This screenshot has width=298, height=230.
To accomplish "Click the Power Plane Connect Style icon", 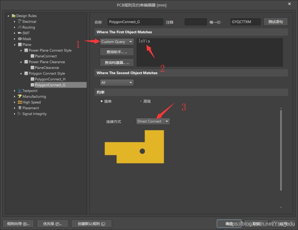I will point(26,50).
